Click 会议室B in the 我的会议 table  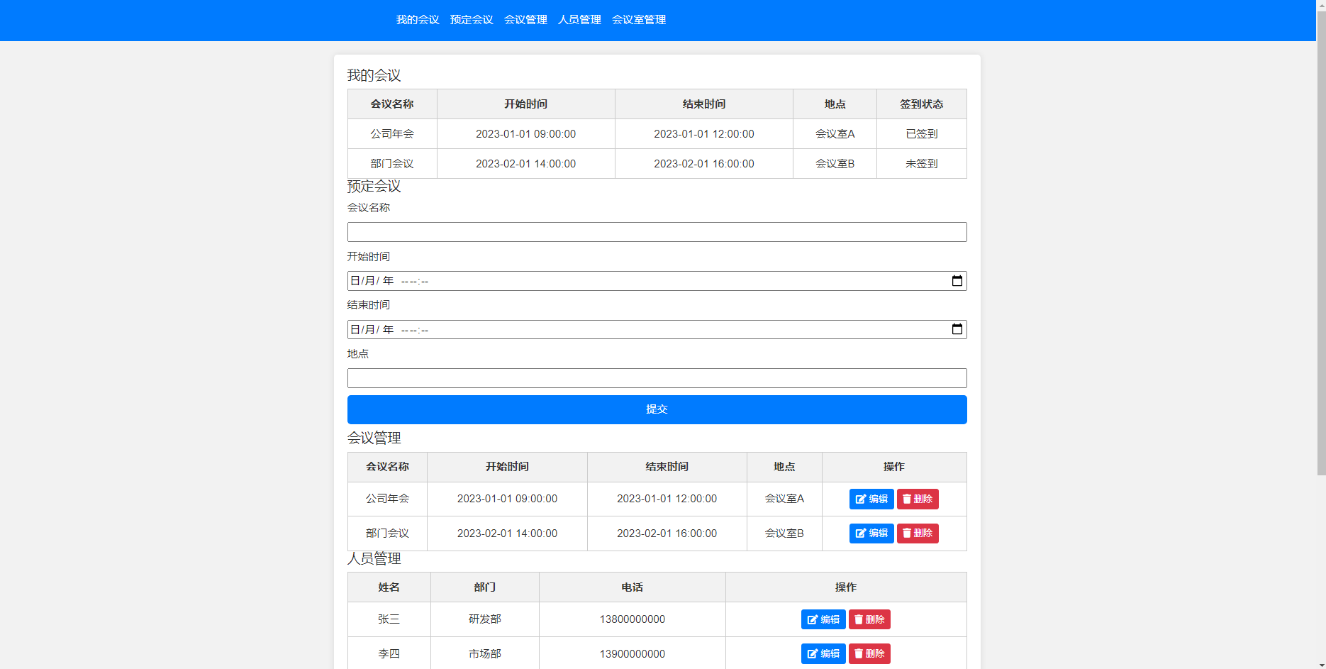pos(835,163)
